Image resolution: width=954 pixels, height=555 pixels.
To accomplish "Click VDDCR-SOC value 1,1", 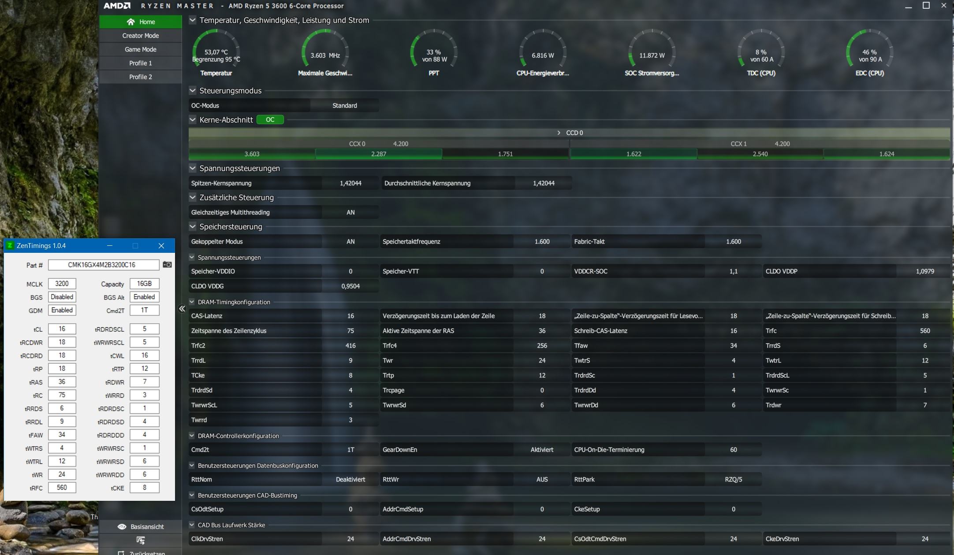I will tap(734, 271).
